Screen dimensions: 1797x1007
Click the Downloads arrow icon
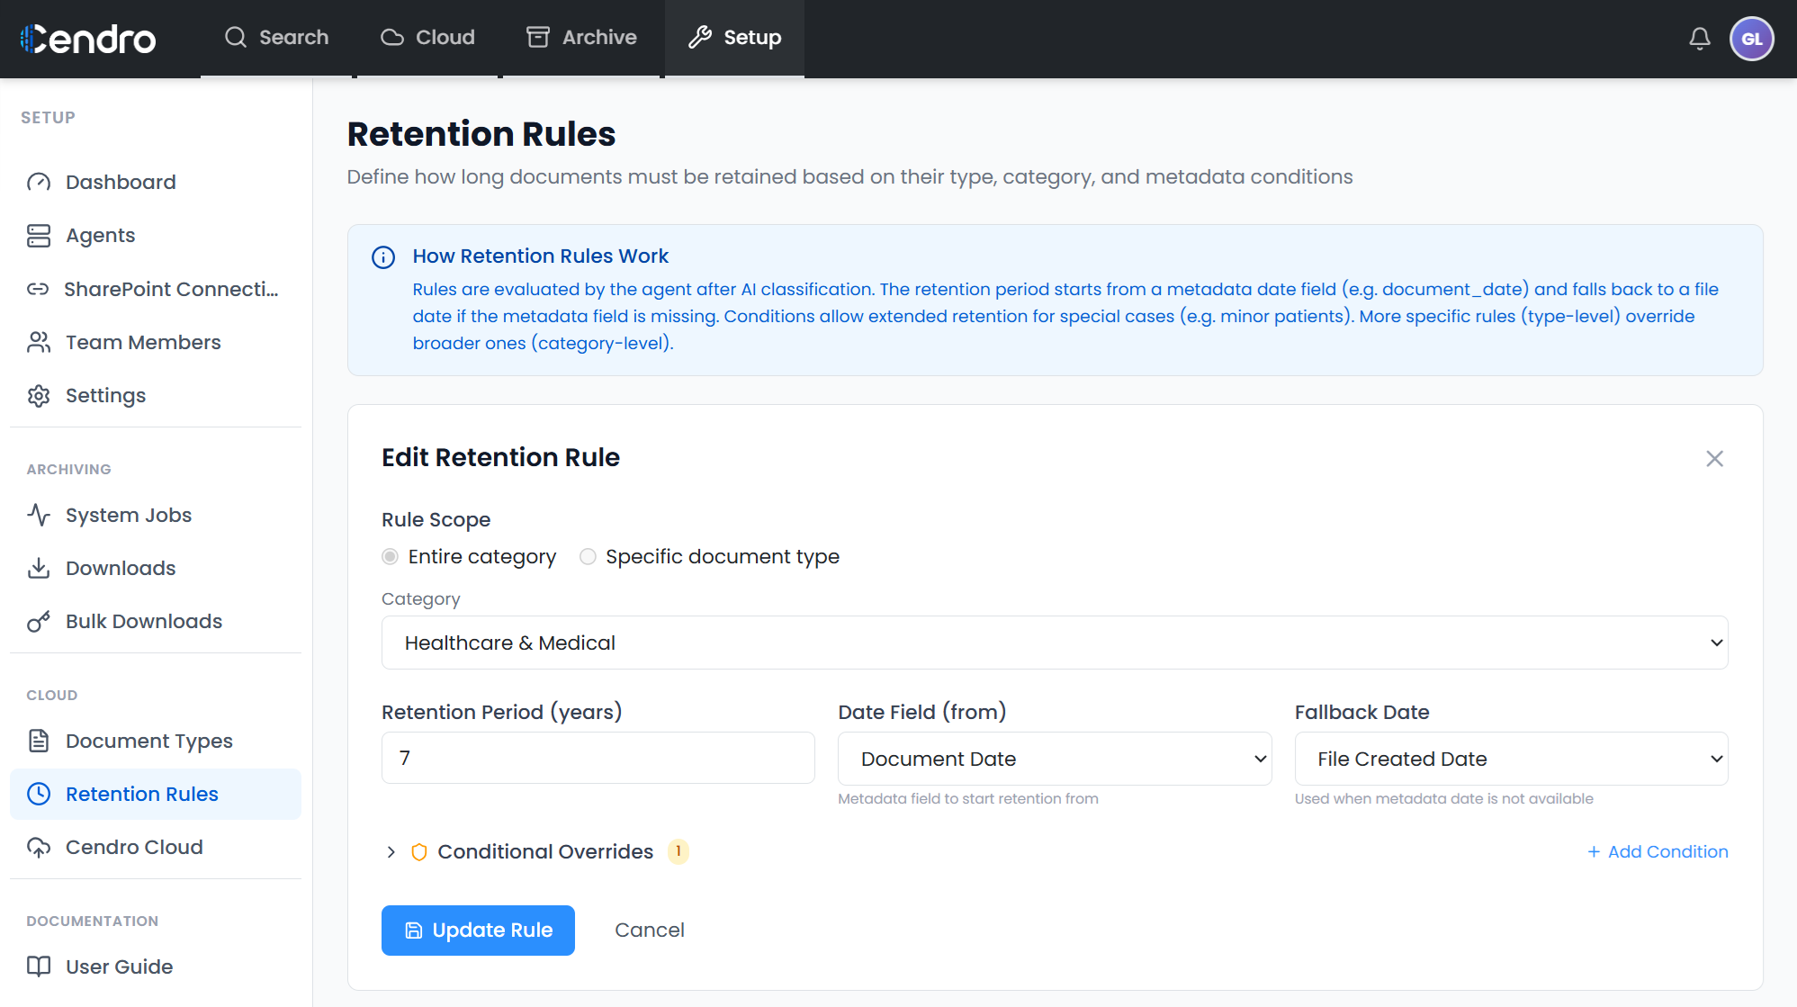[39, 568]
